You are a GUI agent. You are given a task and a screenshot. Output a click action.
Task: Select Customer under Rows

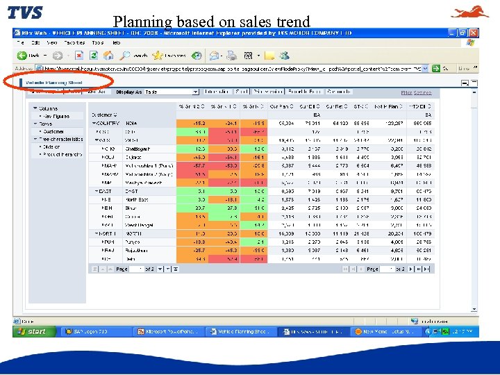tap(53, 131)
